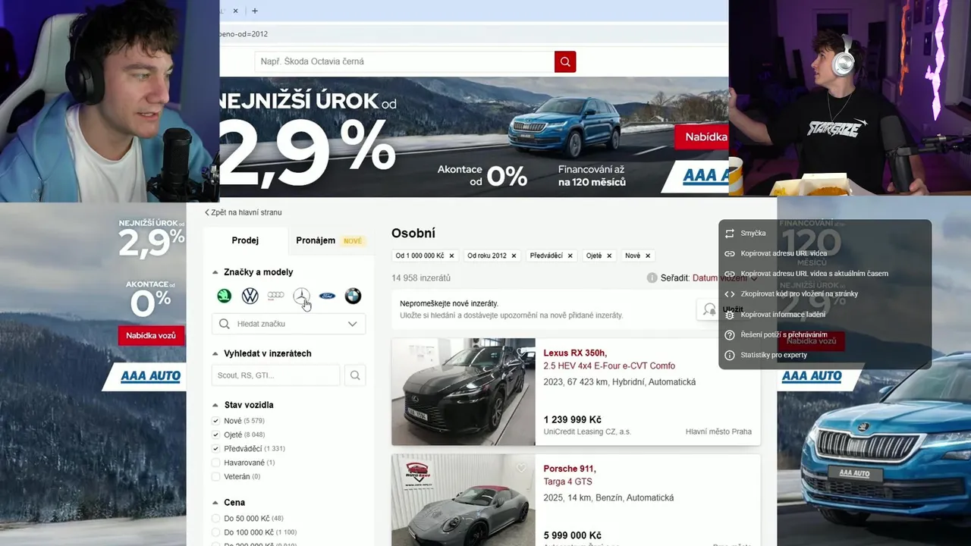Click 'UniCredit Leasing CZ, a.s.' seller text
Viewport: 971px width, 546px height.
[587, 431]
